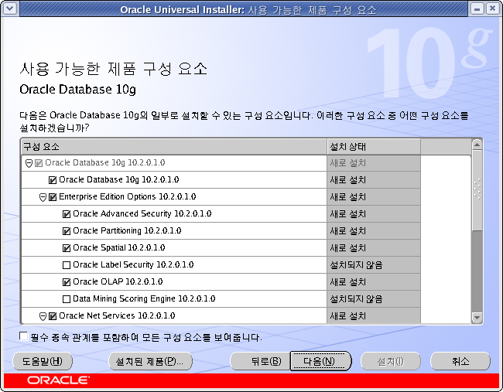Check Data Mining Scoring Engine checkbox
503x392 pixels.
[x=67, y=299]
